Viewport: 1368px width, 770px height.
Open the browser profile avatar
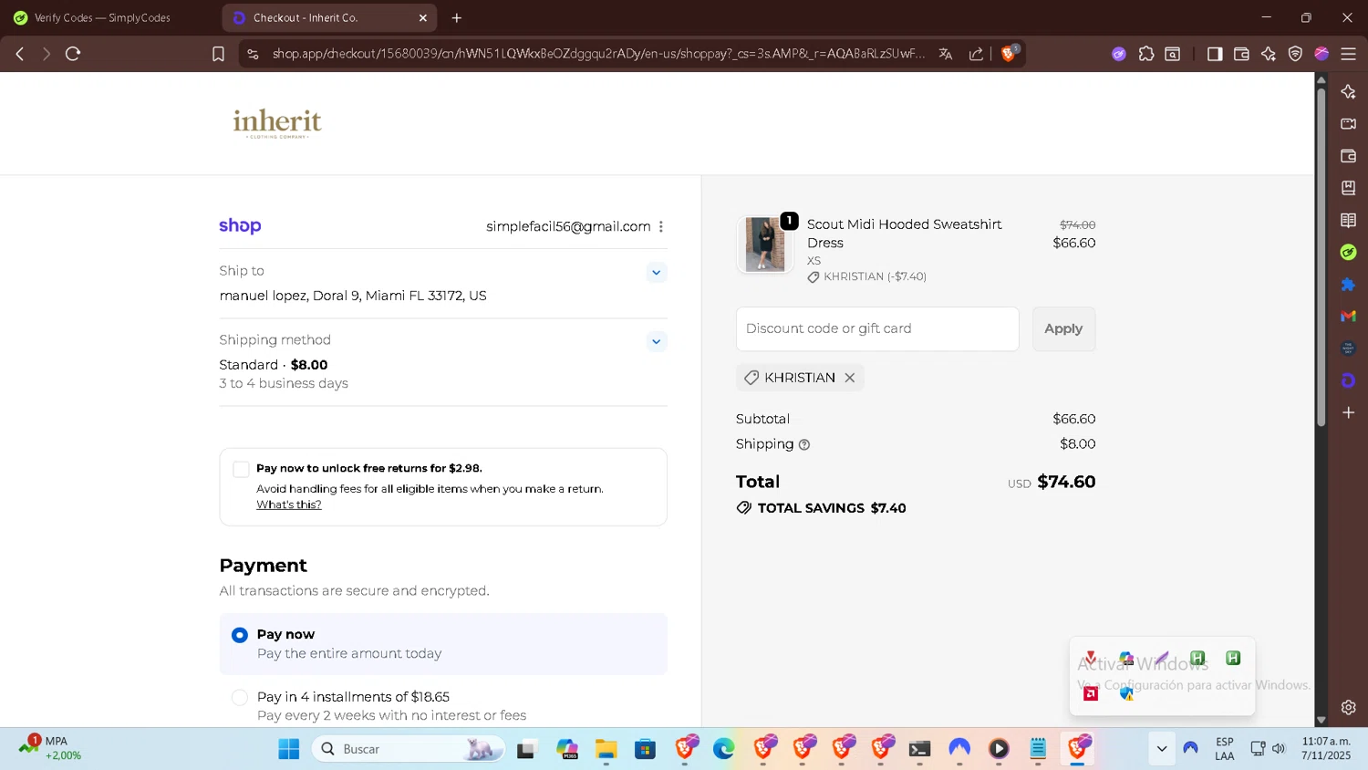tap(1321, 54)
